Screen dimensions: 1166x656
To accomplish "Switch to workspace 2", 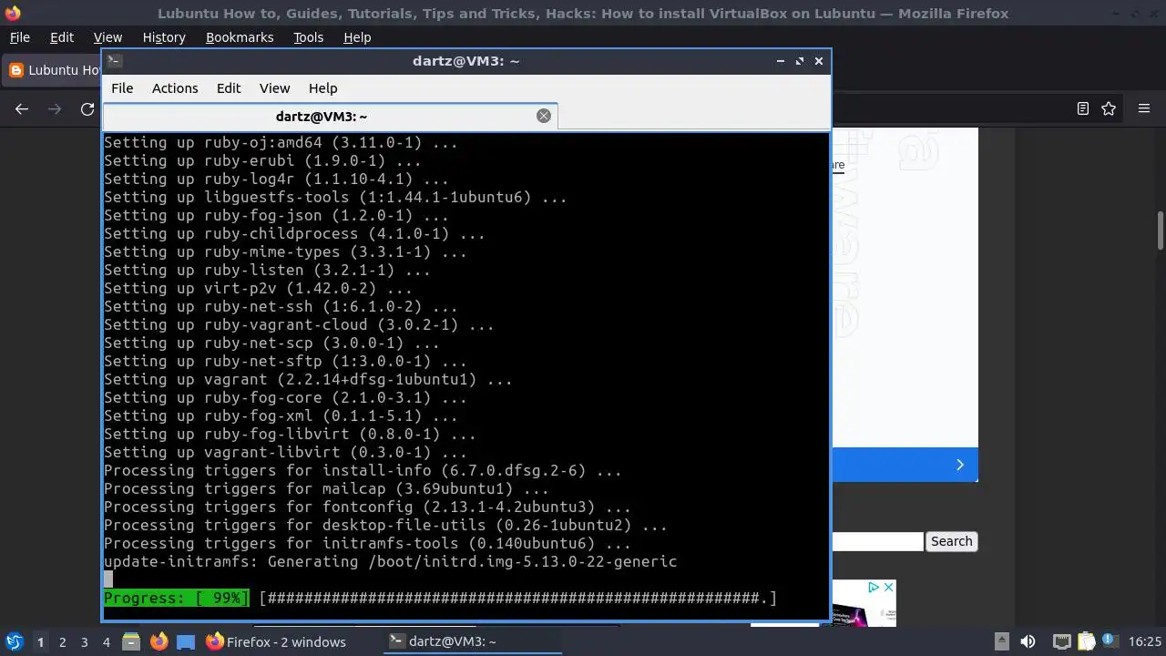I will point(62,641).
